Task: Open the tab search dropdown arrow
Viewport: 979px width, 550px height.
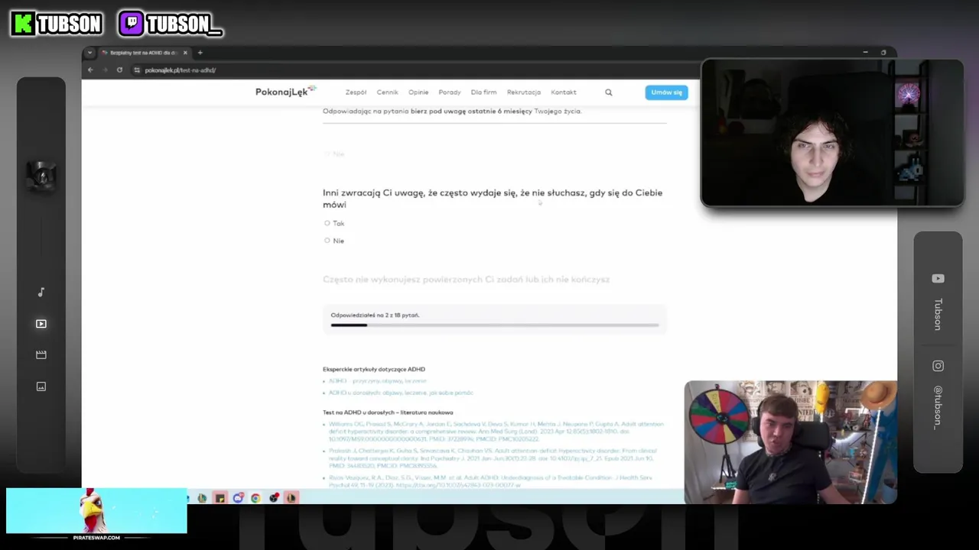Action: 90,53
